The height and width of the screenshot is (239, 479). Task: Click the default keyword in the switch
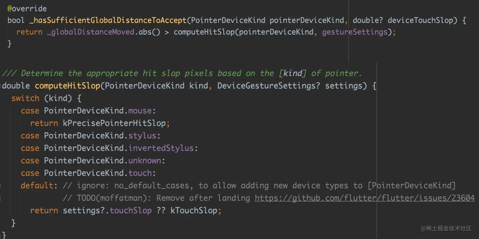[37, 186]
